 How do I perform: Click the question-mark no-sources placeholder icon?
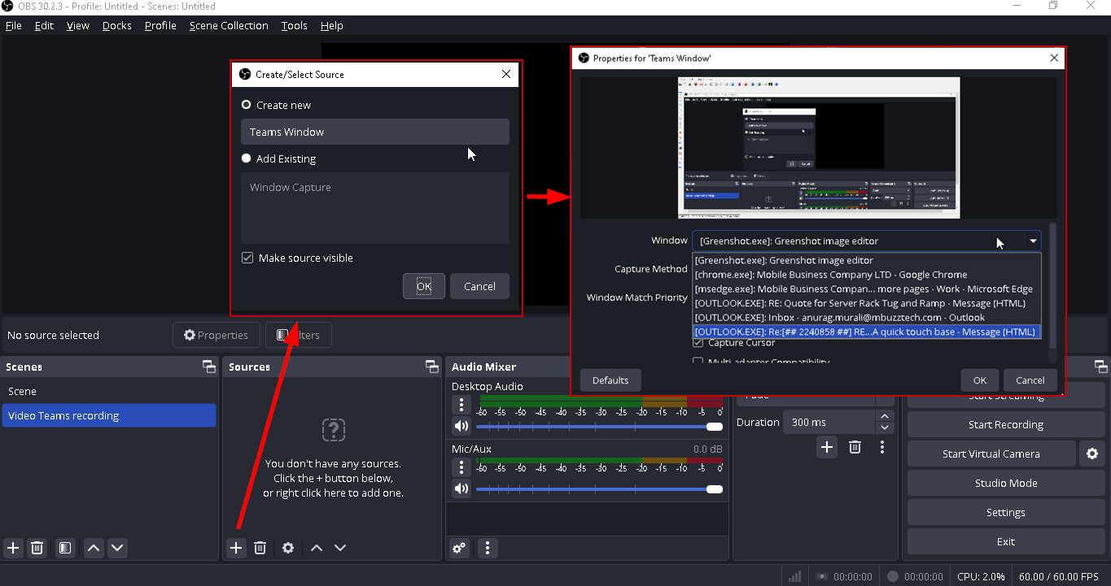(x=334, y=430)
